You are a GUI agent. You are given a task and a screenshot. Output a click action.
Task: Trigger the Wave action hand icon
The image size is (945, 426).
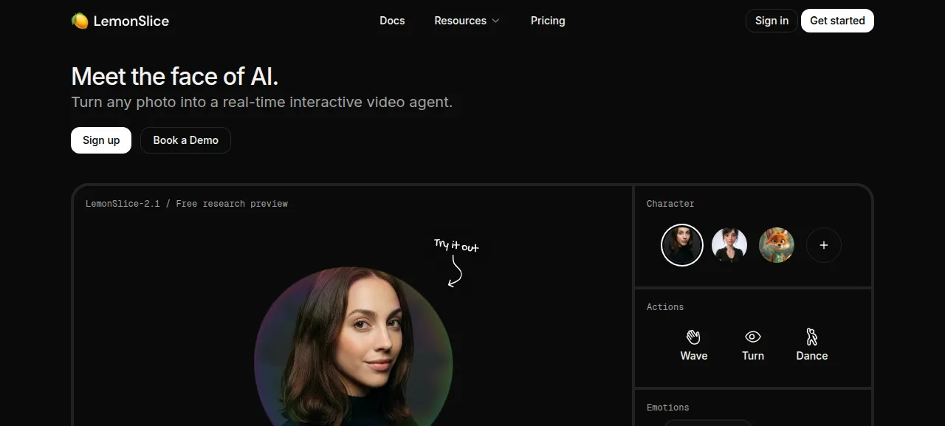(693, 337)
